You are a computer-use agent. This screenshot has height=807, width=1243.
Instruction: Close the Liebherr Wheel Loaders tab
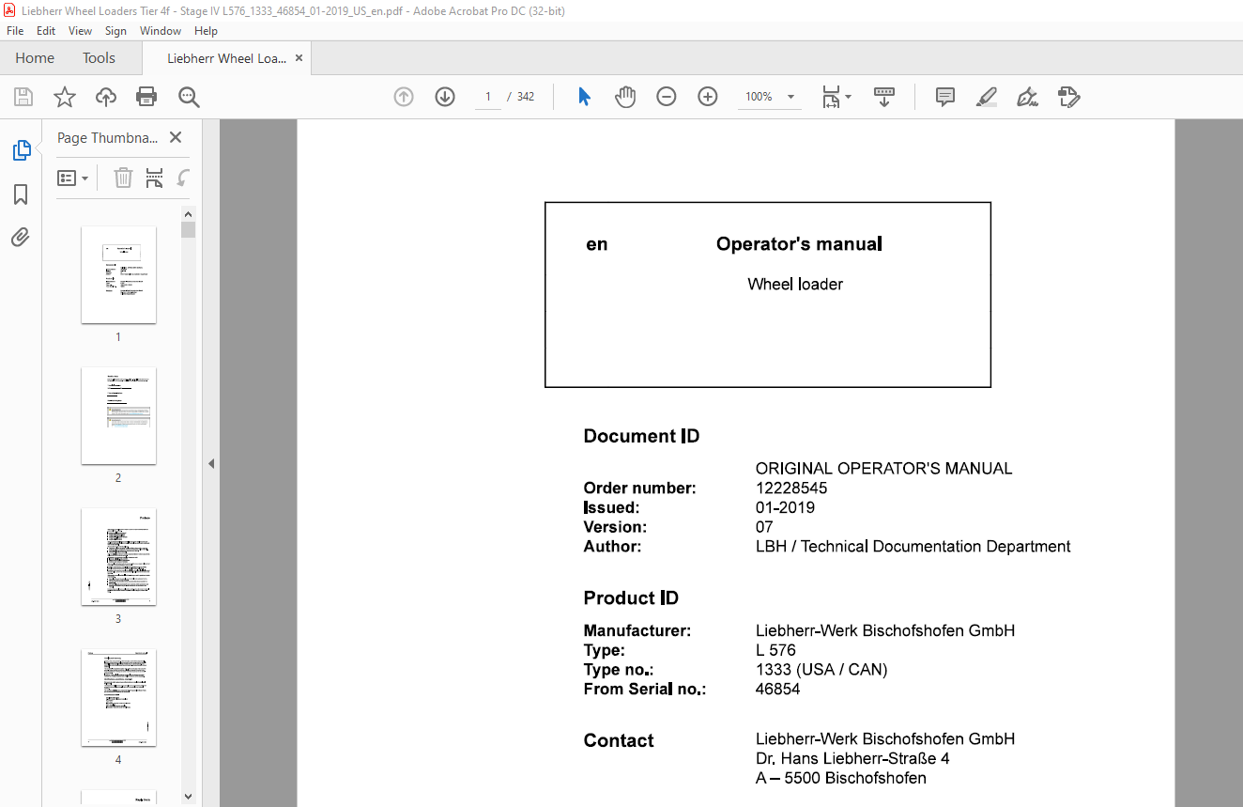(x=299, y=58)
